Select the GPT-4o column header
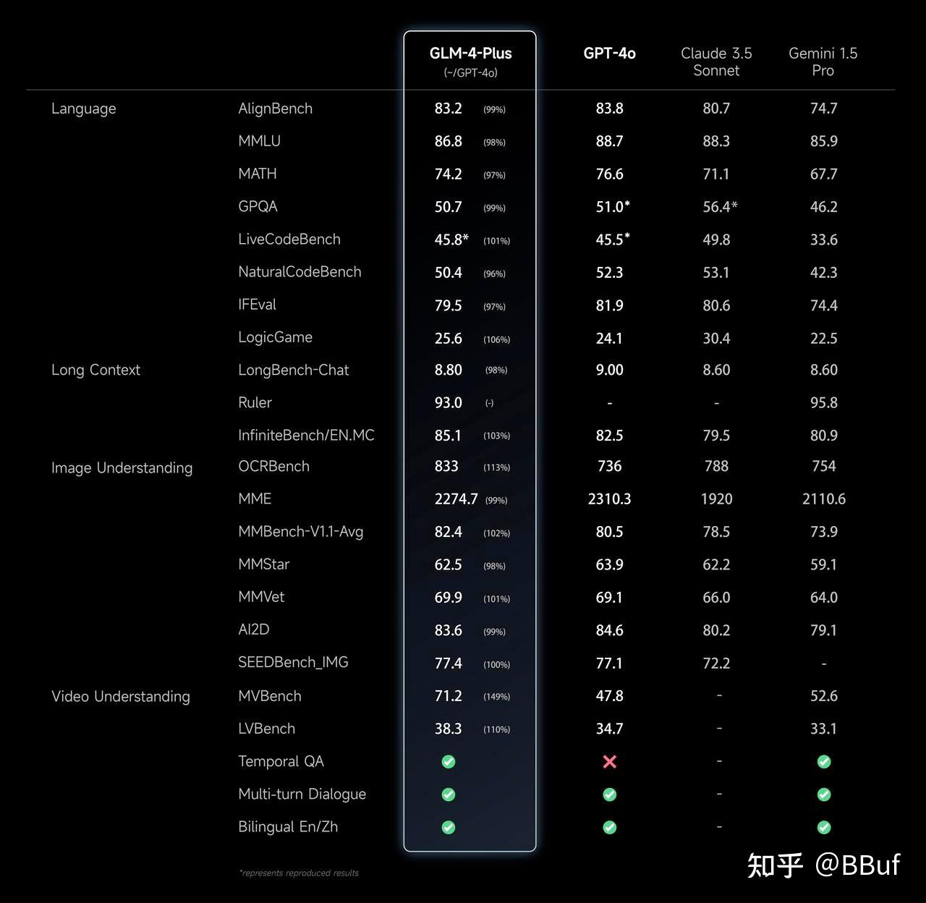 pyautogui.click(x=609, y=54)
